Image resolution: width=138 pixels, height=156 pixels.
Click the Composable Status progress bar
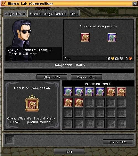tap(69, 71)
